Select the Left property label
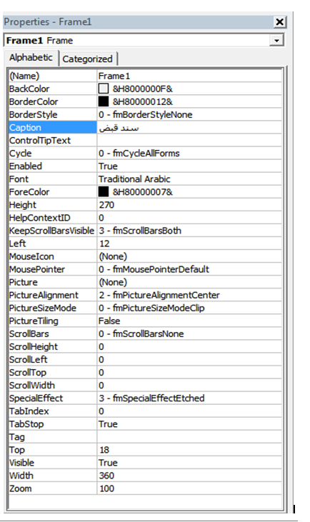The width and height of the screenshot is (310, 522). (x=17, y=244)
